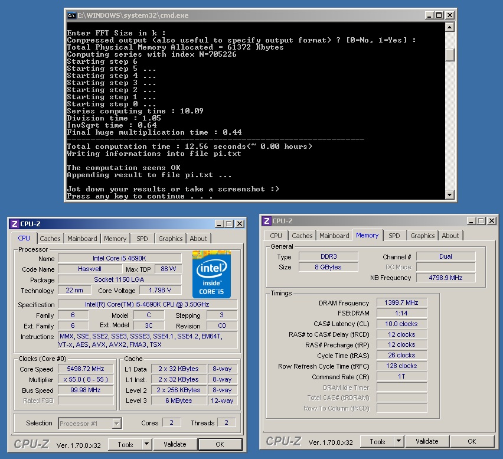Open Graphics tab in right CPU-Z window
This screenshot has height=459, width=503.
click(423, 236)
